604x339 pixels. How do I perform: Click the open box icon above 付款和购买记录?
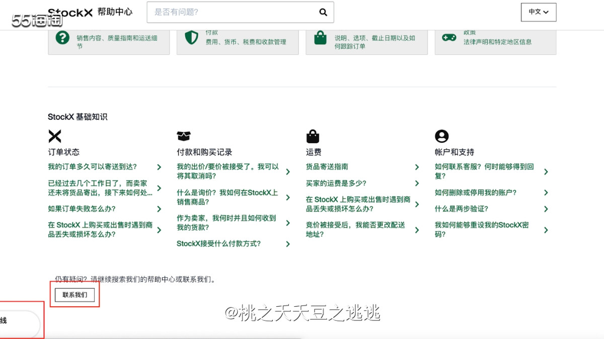click(x=184, y=136)
